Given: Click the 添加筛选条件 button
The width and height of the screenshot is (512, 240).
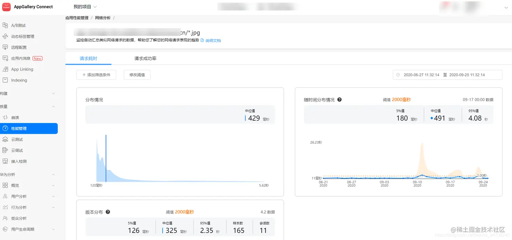Looking at the screenshot, I should click(x=96, y=75).
